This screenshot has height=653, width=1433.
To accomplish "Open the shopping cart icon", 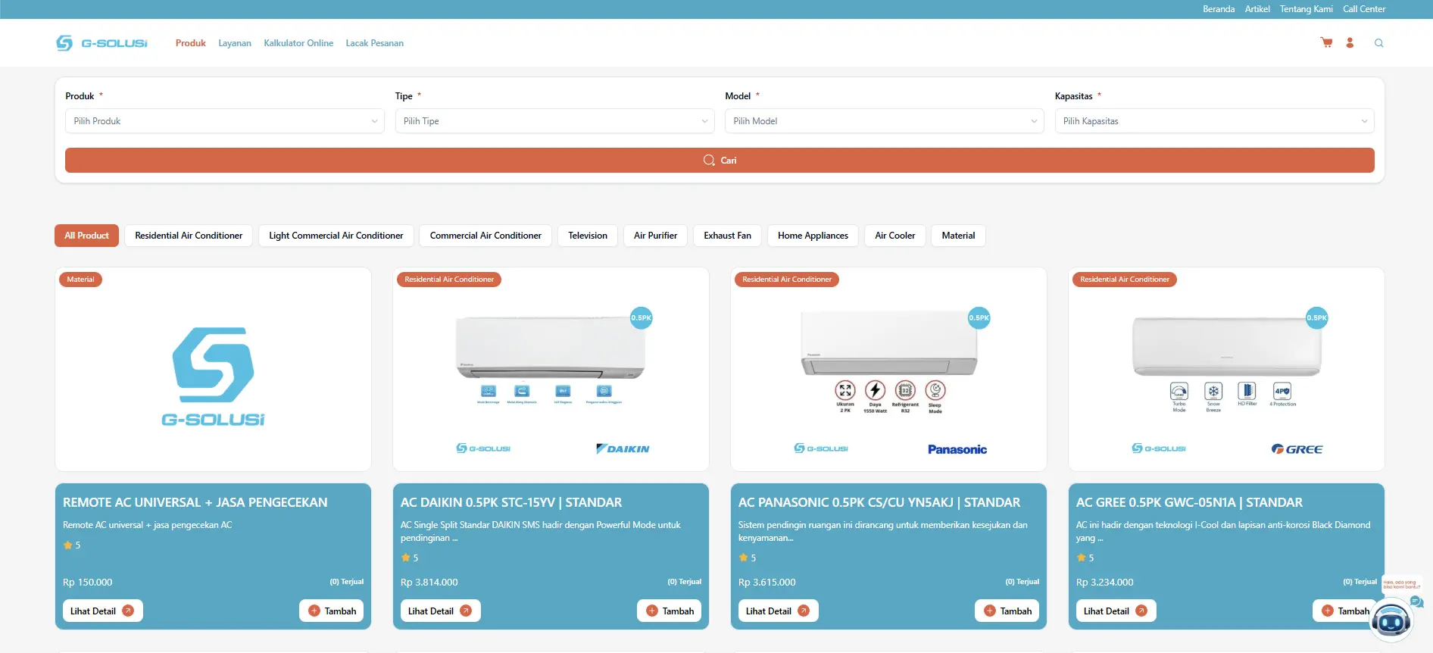I will coord(1326,42).
